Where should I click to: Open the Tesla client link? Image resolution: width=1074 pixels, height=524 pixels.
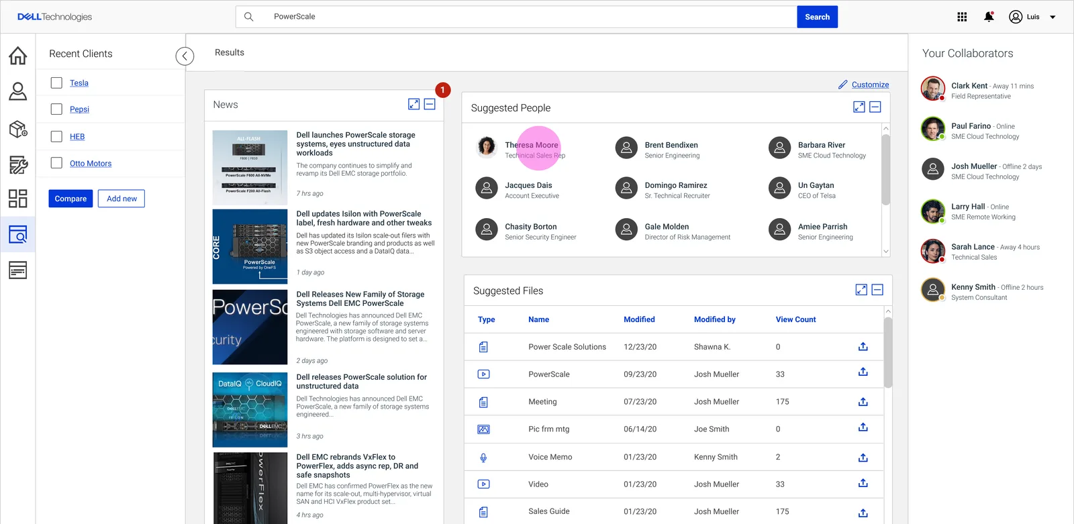coord(79,83)
